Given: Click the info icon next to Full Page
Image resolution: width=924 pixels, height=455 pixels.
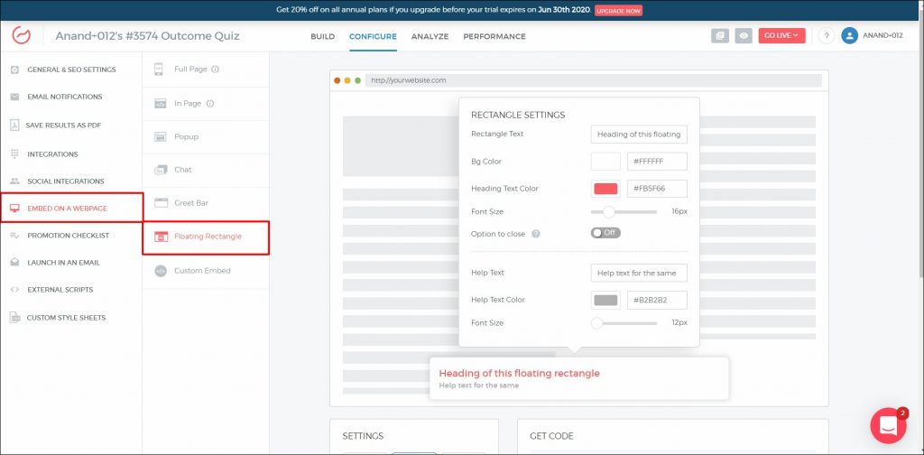Looking at the screenshot, I should point(216,69).
